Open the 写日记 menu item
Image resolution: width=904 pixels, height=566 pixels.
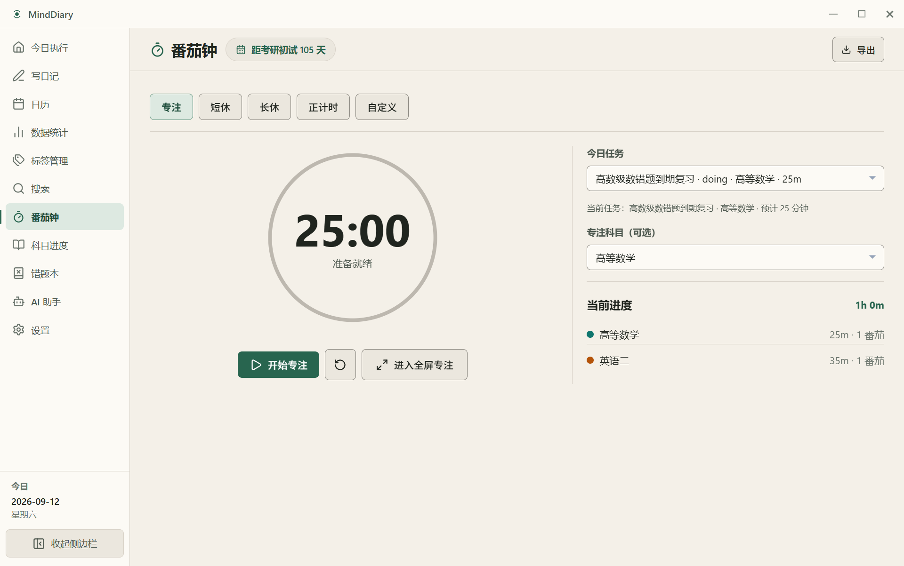click(x=45, y=76)
